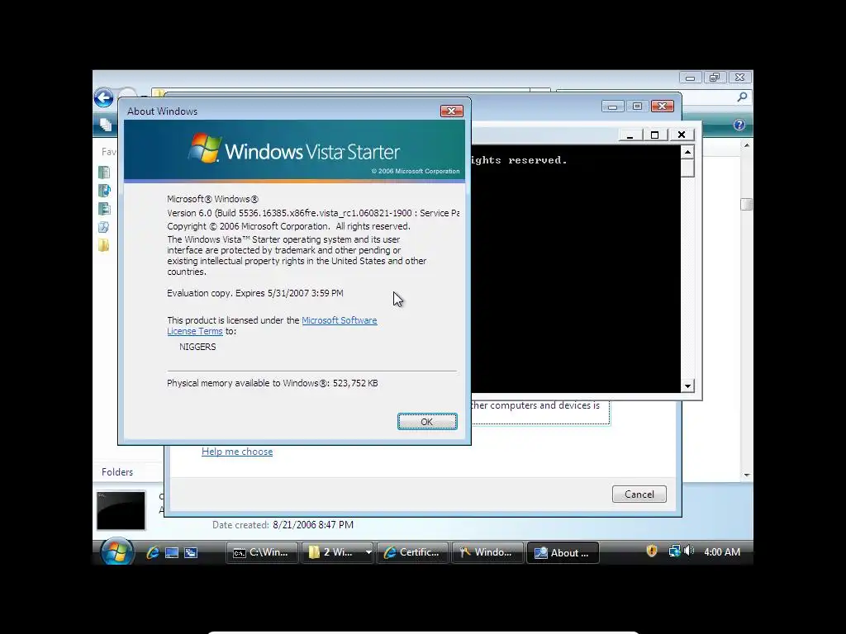Click OK in the About Windows dialog
The image size is (846, 634).
coord(427,422)
